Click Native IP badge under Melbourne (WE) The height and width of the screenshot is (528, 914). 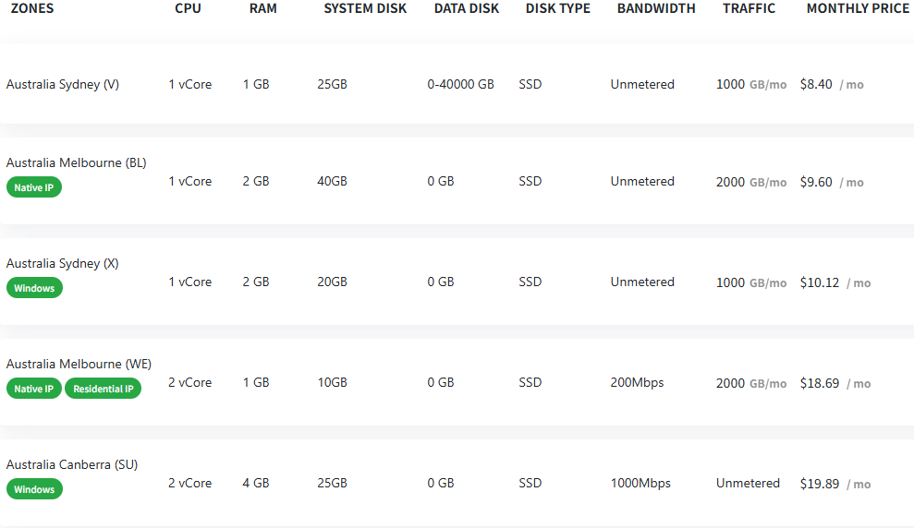point(34,389)
